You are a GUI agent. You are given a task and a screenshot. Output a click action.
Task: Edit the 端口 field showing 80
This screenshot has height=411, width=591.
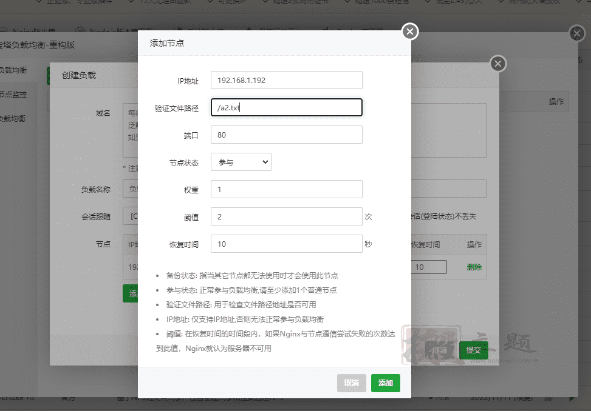click(287, 135)
